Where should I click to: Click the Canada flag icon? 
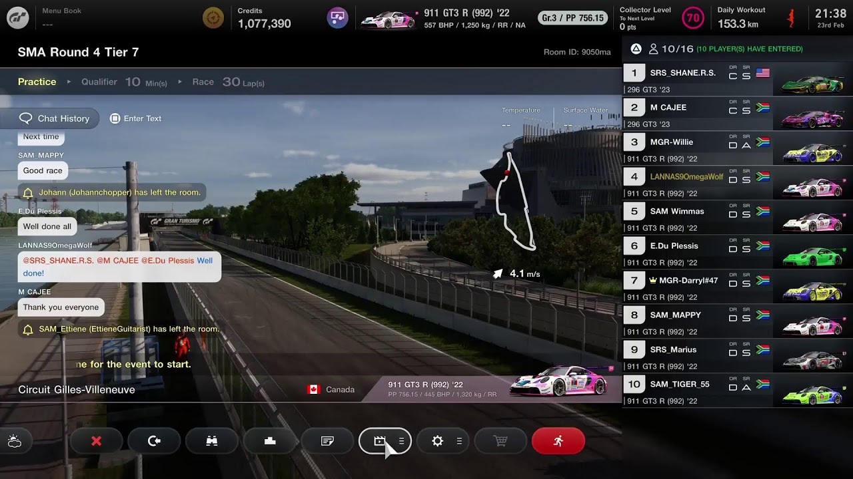tap(314, 390)
